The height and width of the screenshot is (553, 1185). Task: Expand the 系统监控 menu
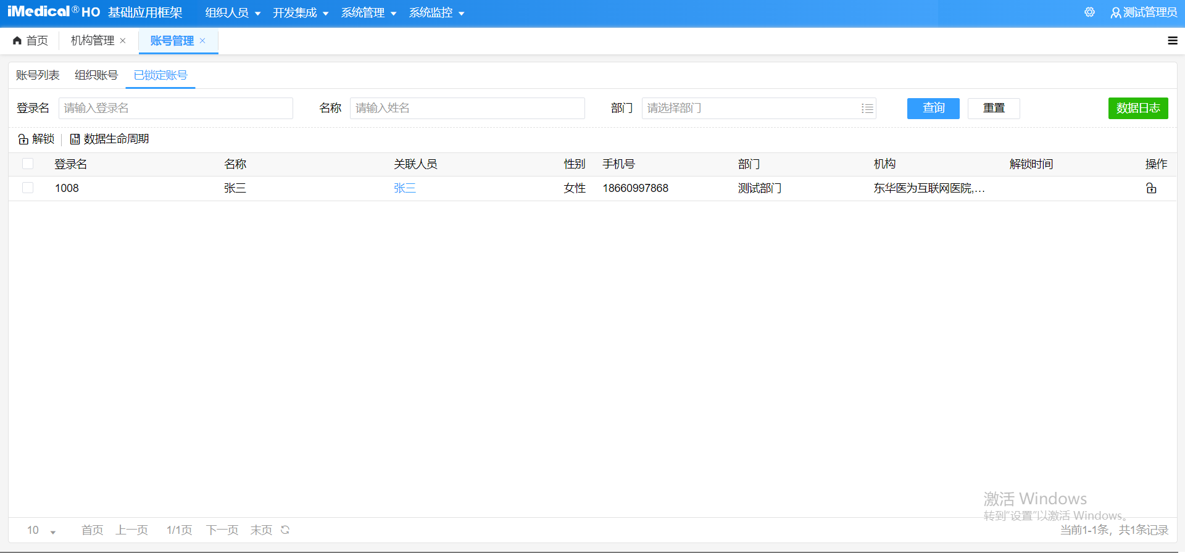click(436, 13)
